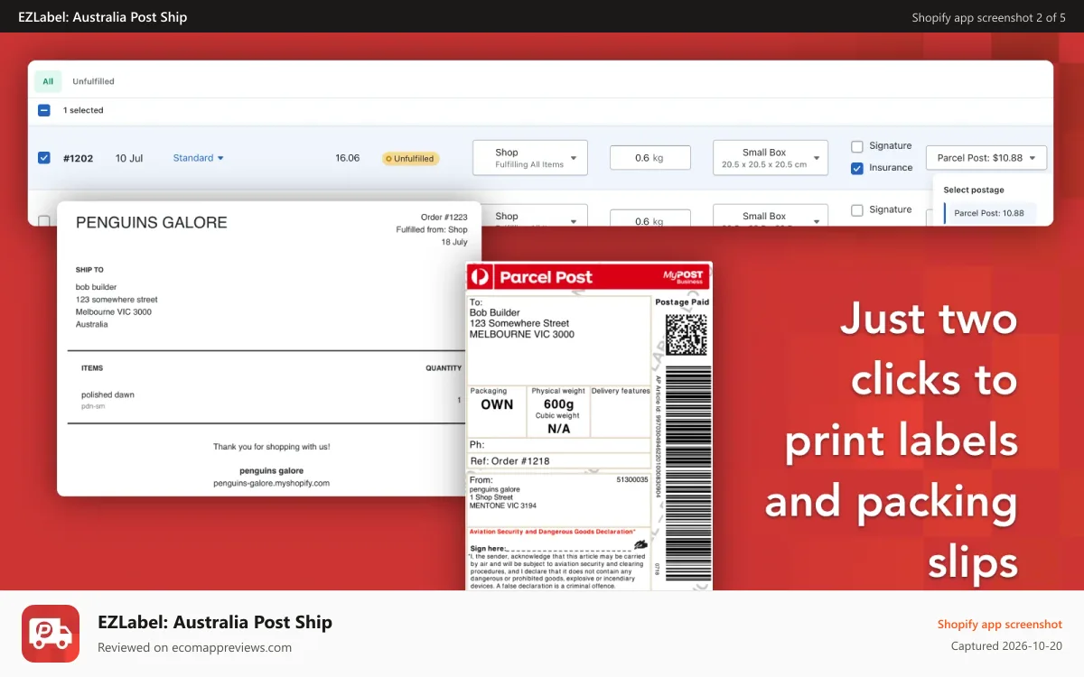
Task: Click order number #1202
Action: 78,158
